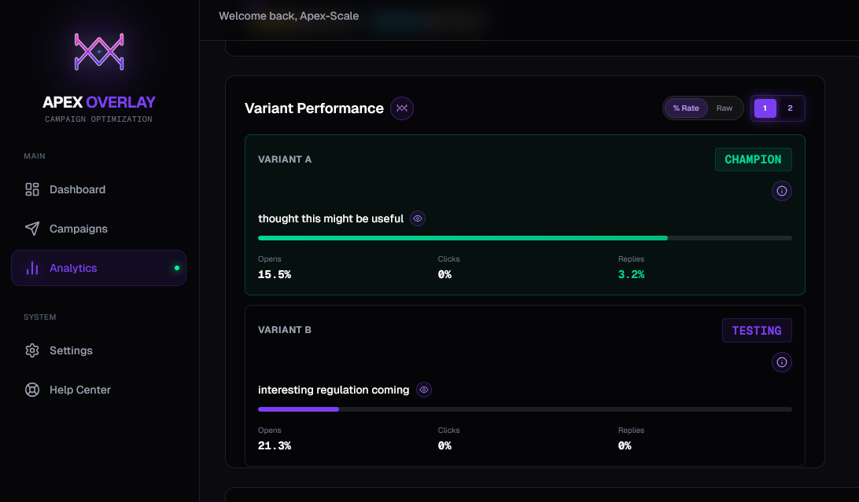The image size is (859, 502).
Task: Select the Campaigns paper-plane icon
Action: tap(31, 229)
